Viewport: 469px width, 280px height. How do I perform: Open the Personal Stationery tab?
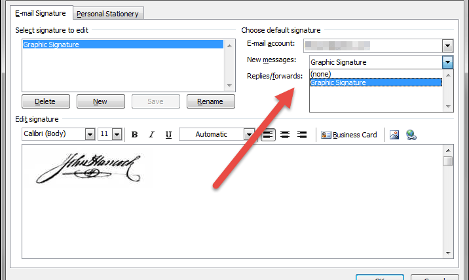click(x=107, y=14)
